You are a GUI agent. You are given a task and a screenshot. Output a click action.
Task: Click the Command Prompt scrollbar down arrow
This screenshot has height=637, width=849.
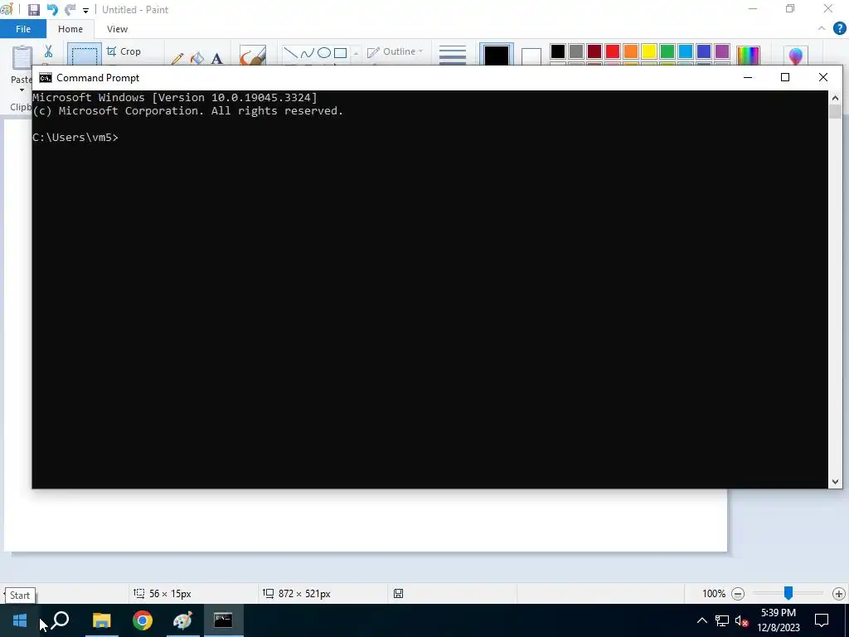(835, 482)
